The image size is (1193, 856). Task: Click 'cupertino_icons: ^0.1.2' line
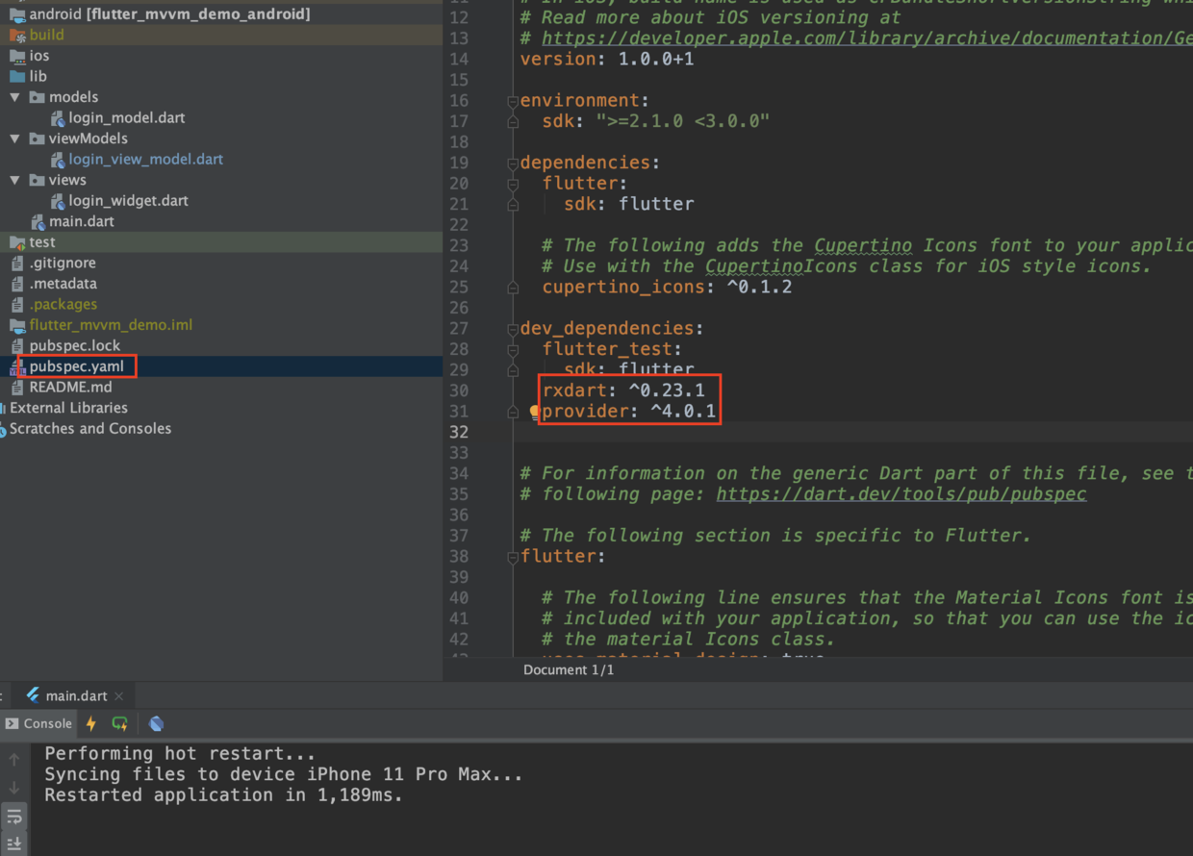pyautogui.click(x=667, y=288)
